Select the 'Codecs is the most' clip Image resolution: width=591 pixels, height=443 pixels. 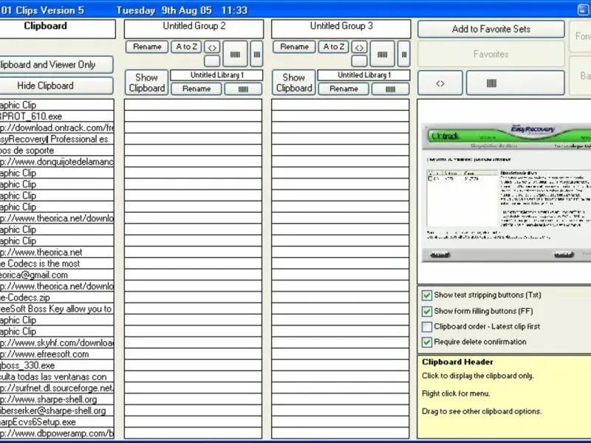click(57, 264)
